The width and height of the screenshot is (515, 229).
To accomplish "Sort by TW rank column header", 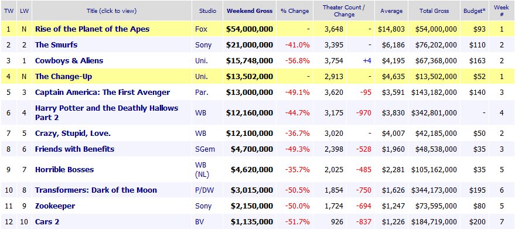I will [8, 11].
